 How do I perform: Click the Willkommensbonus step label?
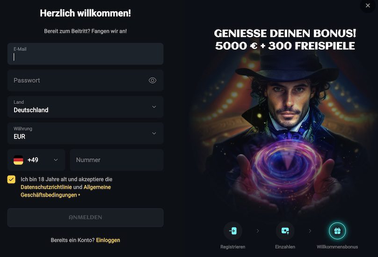coord(337,247)
